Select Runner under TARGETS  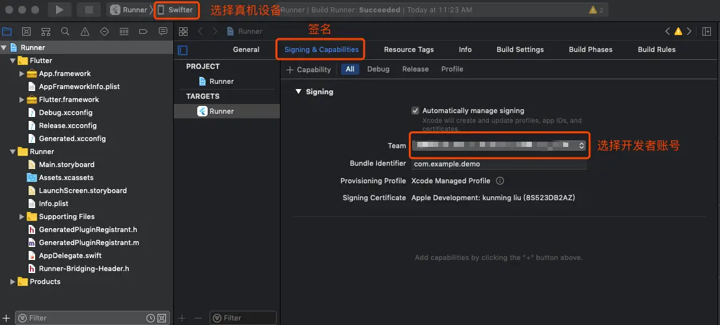click(227, 111)
